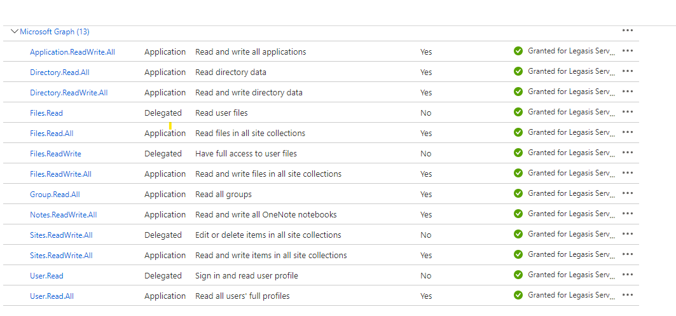Open ellipsis menu for Files.Read row
This screenshot has height=316, width=676.
(x=628, y=112)
